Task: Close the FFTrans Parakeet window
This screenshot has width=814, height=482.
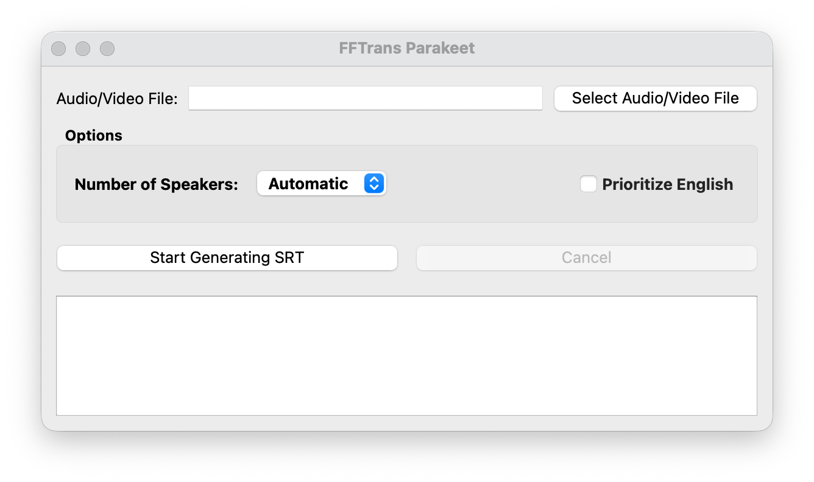Action: 58,49
